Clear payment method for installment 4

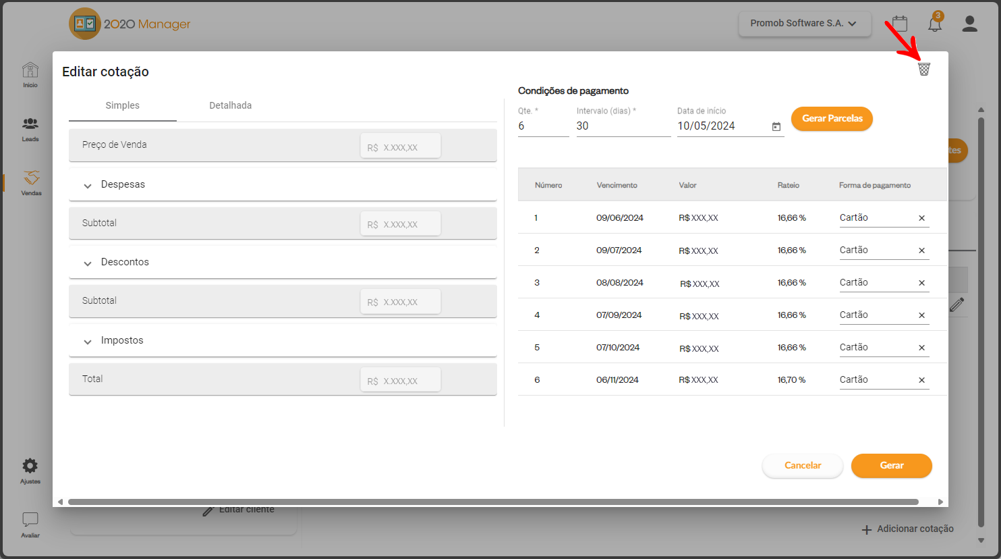click(x=921, y=315)
